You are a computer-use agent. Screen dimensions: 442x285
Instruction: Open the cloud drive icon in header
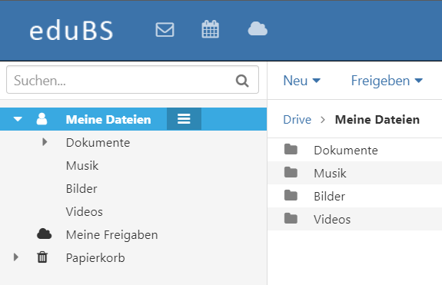tap(258, 28)
